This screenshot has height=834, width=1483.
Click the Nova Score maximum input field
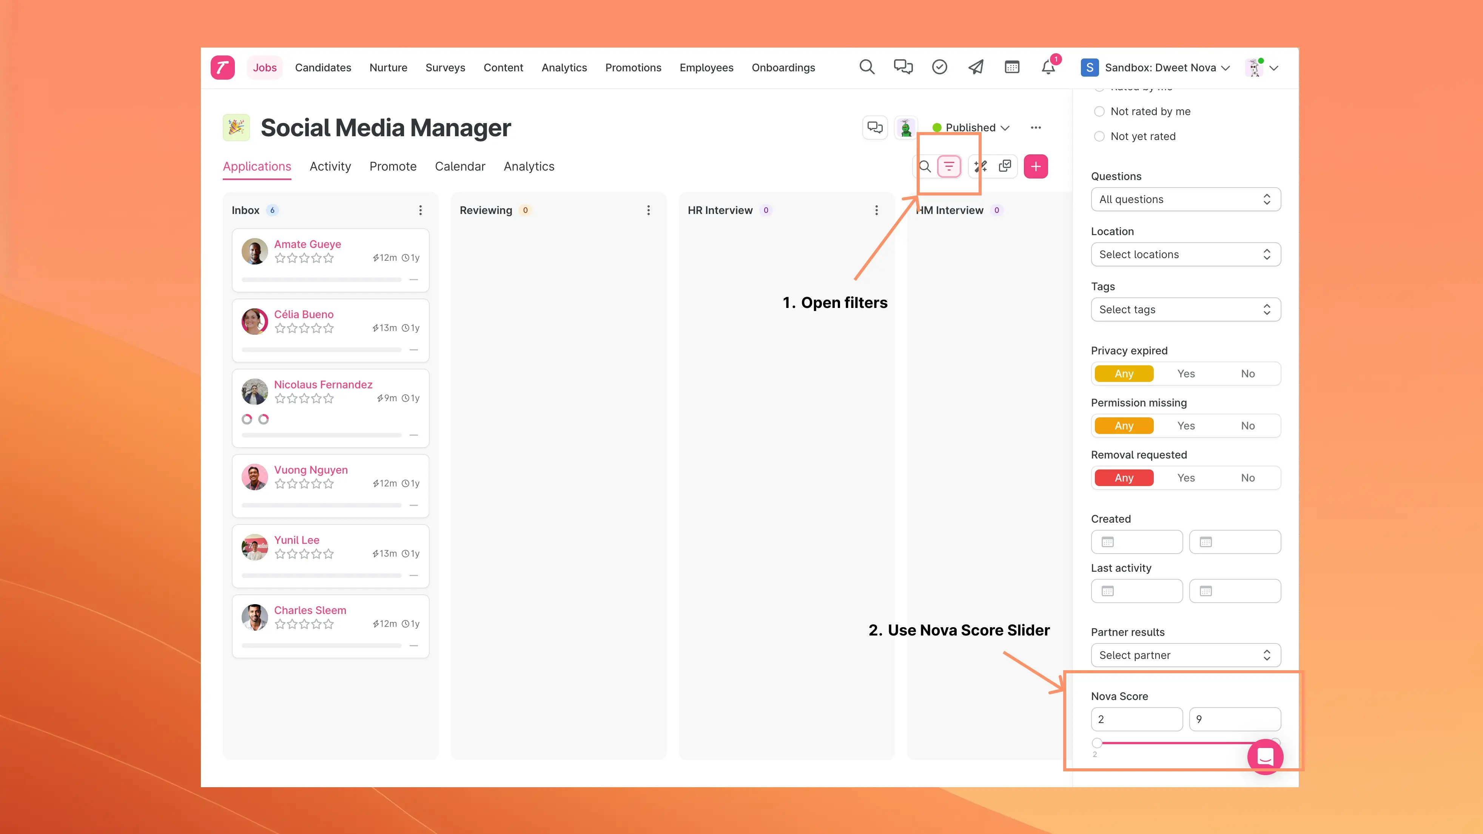pyautogui.click(x=1235, y=719)
